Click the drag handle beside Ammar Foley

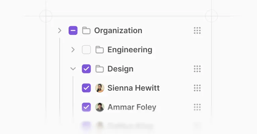(197, 107)
